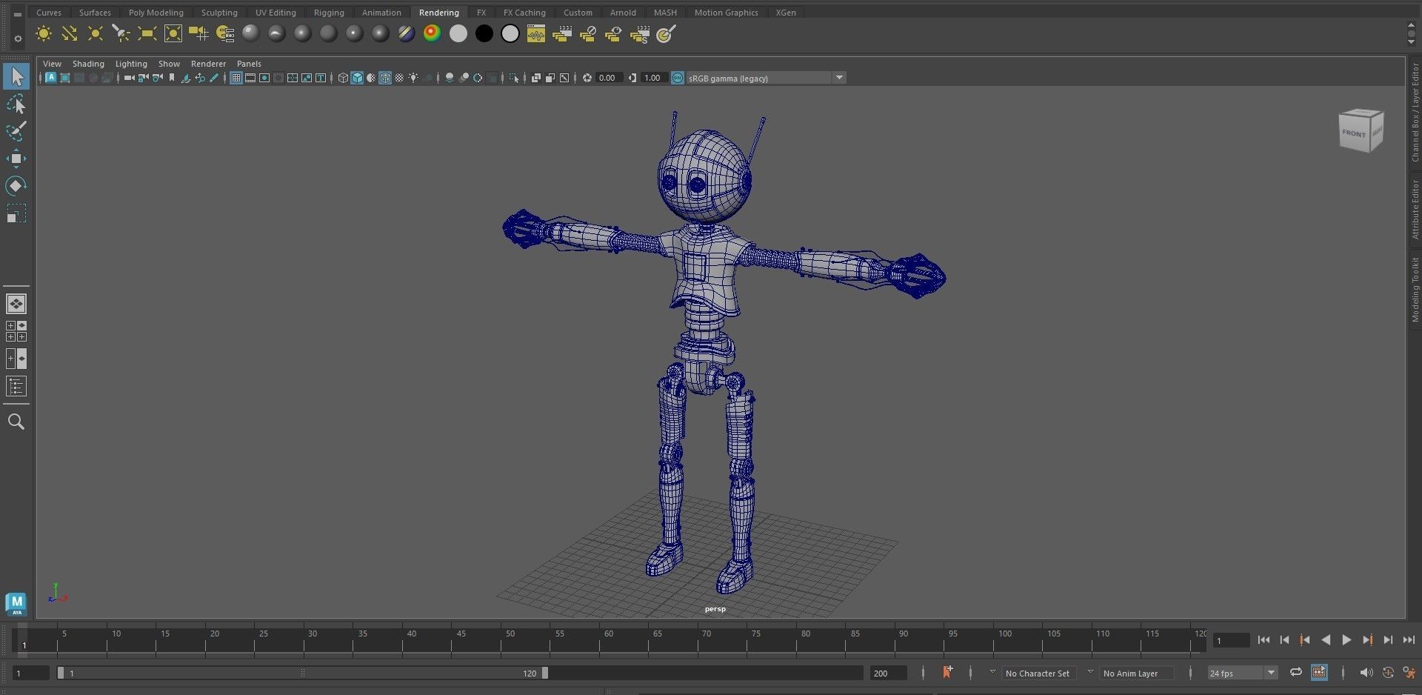This screenshot has height=695, width=1422.
Task: Open the viewport Shading menu
Action: 88,64
